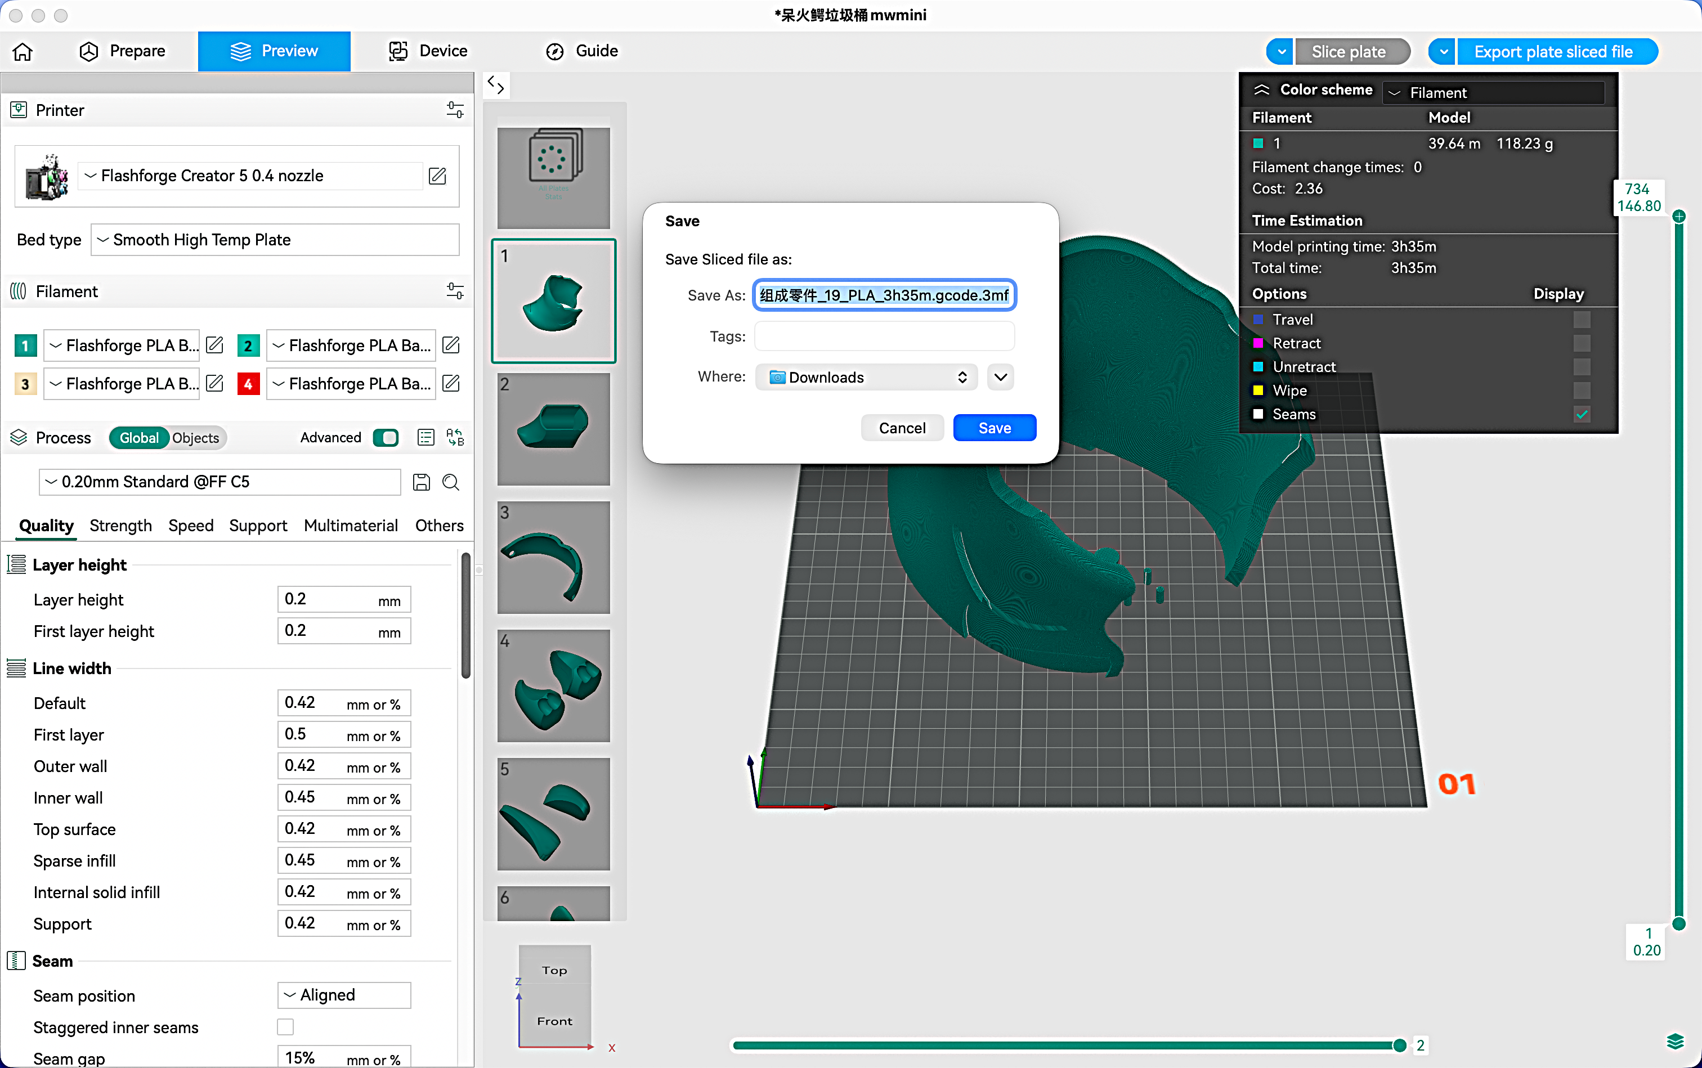1702x1068 pixels.
Task: Open Color scheme Filament dropdown
Action: point(1494,92)
